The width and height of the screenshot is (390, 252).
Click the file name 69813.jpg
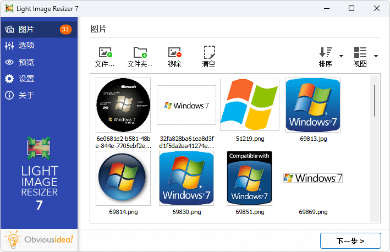click(314, 139)
